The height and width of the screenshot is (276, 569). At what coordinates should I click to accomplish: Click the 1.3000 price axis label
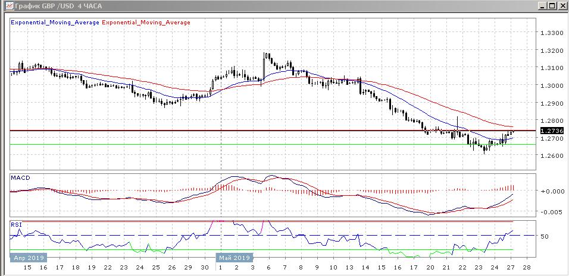point(551,86)
